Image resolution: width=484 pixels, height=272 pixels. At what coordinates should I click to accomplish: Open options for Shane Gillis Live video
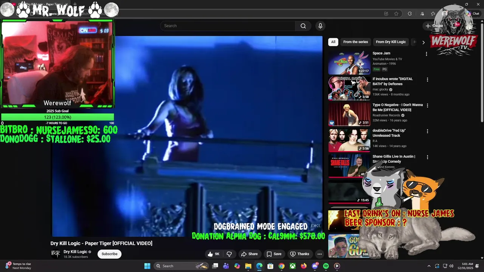pos(427,157)
